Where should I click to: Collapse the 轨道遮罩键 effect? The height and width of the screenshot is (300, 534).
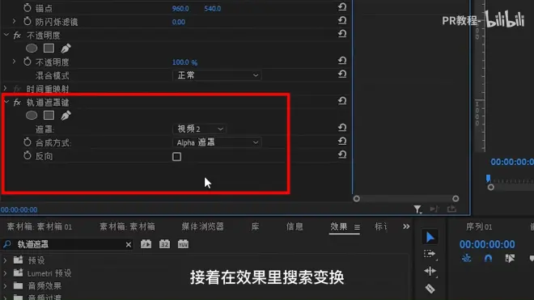pos(6,102)
